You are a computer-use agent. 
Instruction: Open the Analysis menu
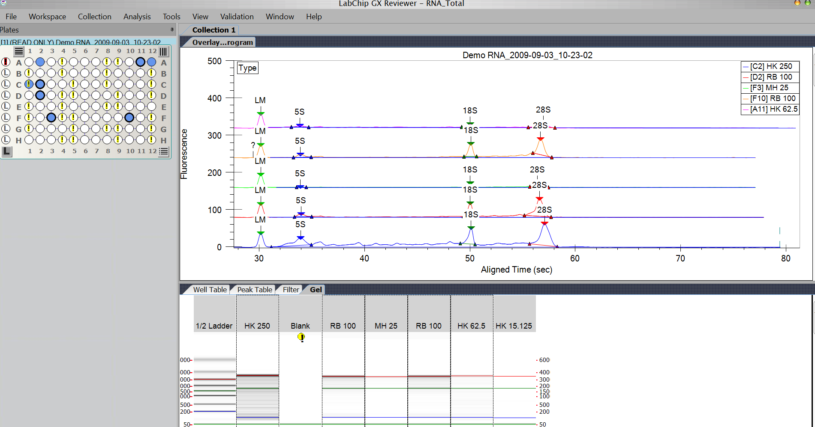click(137, 16)
